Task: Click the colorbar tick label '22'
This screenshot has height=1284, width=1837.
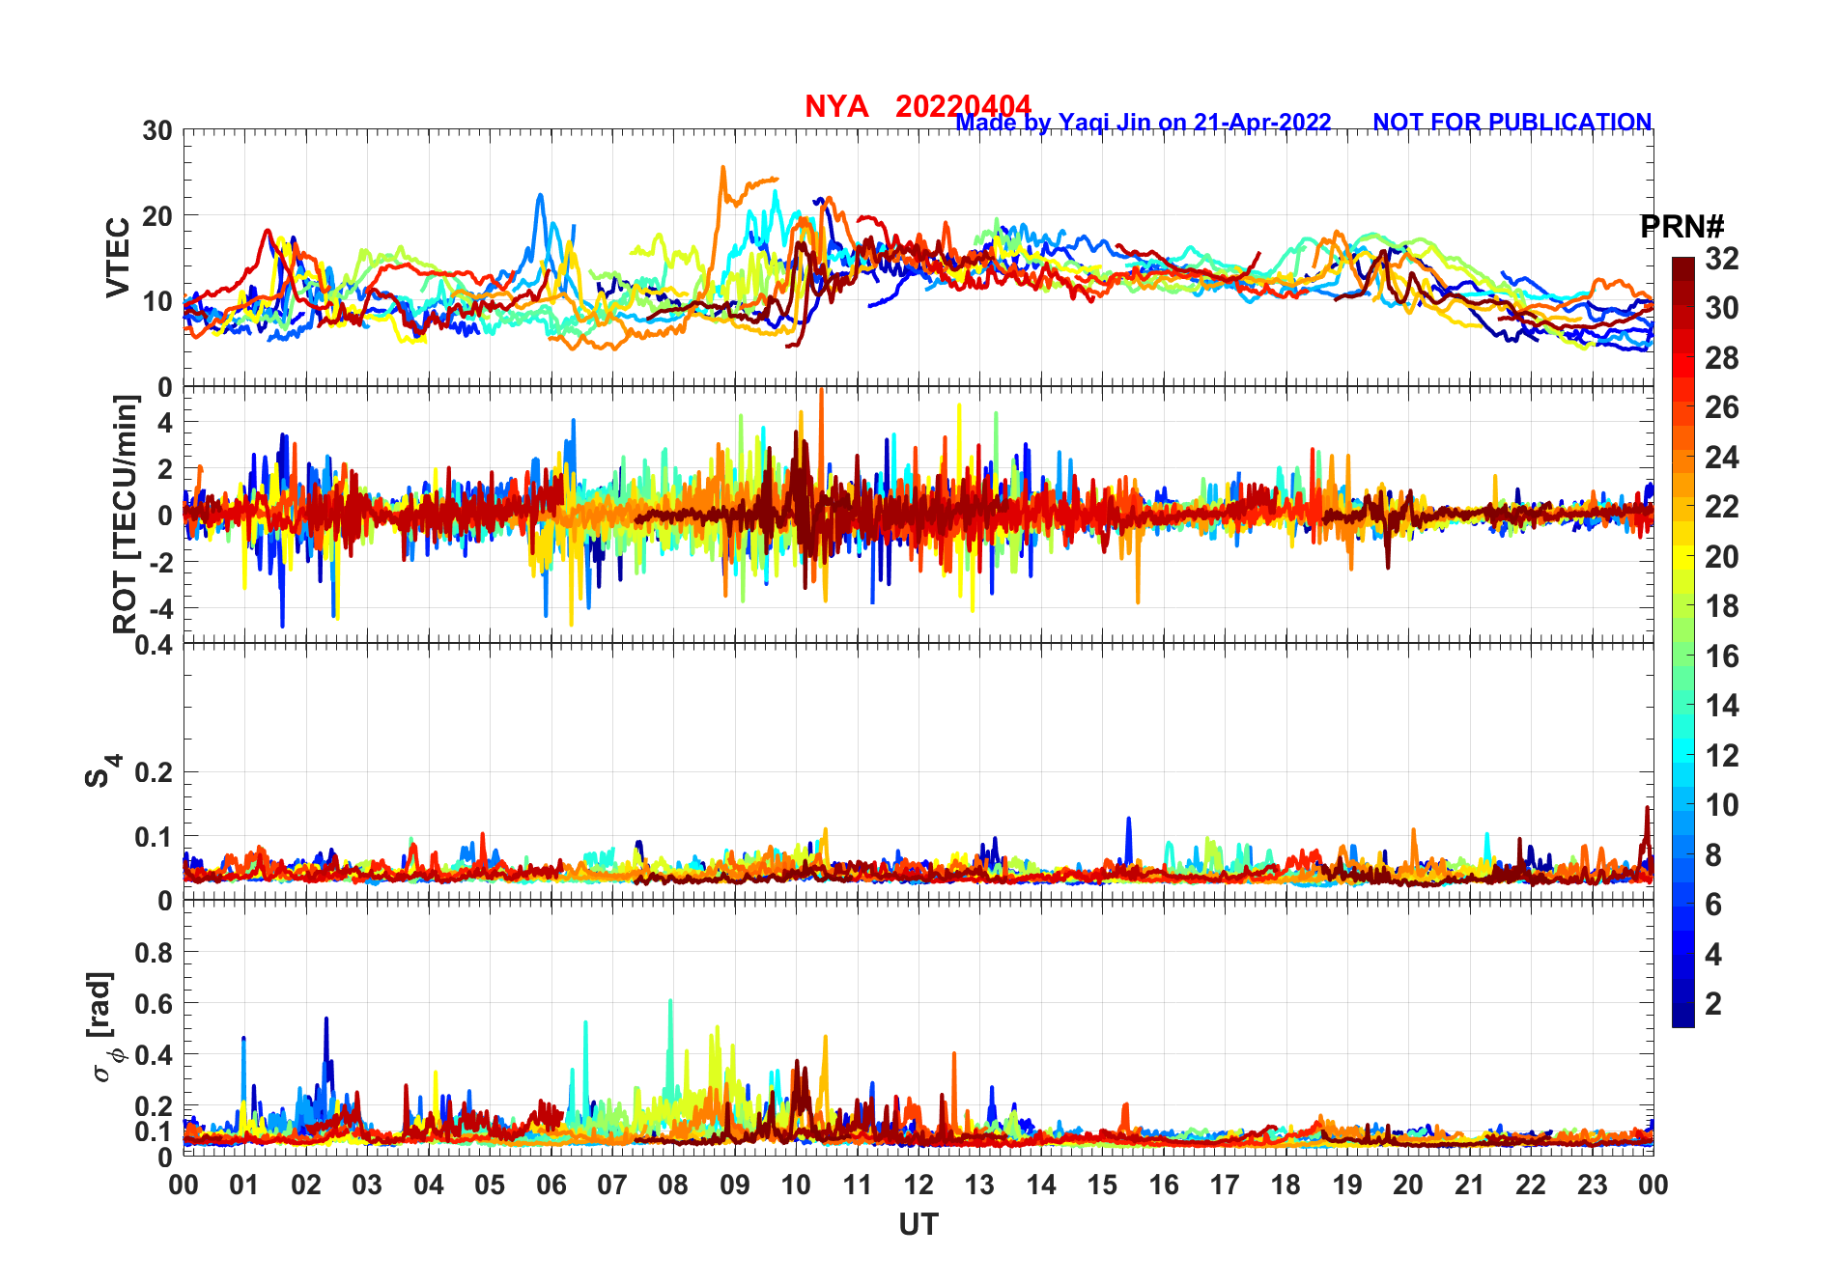Action: pyautogui.click(x=1721, y=507)
